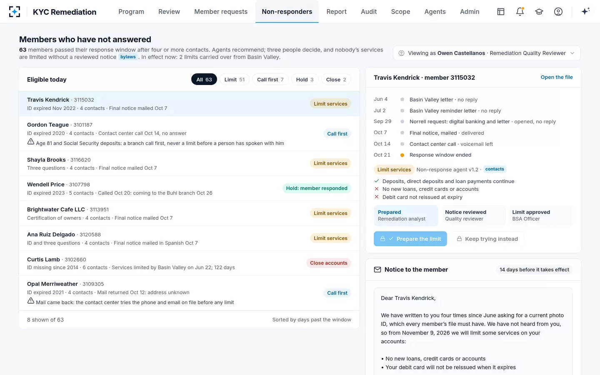This screenshot has height=375, width=600.
Task: Open notifications bell icon
Action: pyautogui.click(x=520, y=12)
